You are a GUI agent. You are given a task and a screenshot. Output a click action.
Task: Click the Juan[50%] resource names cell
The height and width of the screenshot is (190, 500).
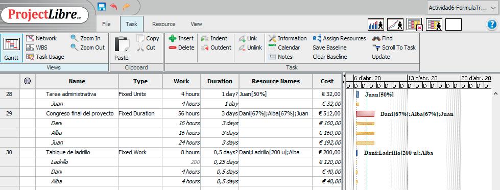click(276, 94)
